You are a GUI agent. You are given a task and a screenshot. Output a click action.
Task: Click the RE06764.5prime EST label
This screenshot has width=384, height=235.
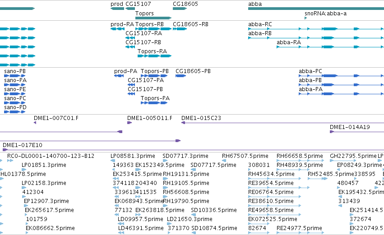click(271, 193)
